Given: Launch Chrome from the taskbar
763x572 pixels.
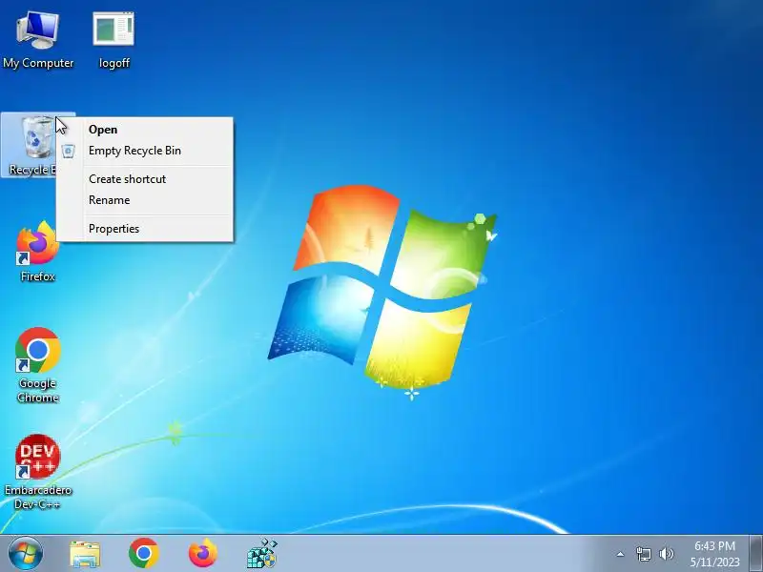Looking at the screenshot, I should 144,554.
